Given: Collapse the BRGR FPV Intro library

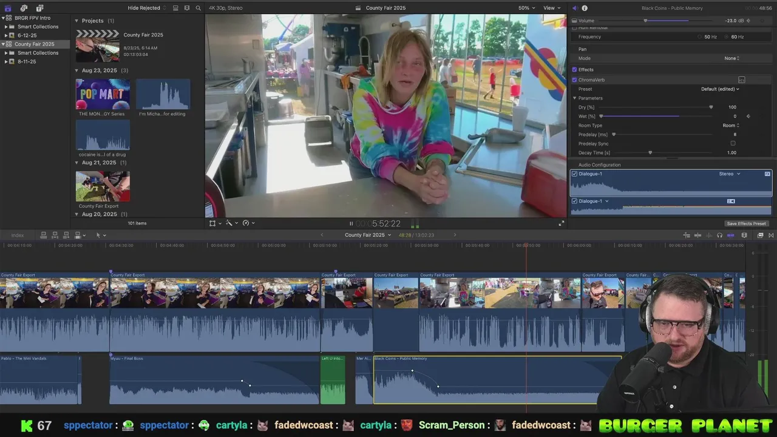Looking at the screenshot, I should [x=3, y=18].
